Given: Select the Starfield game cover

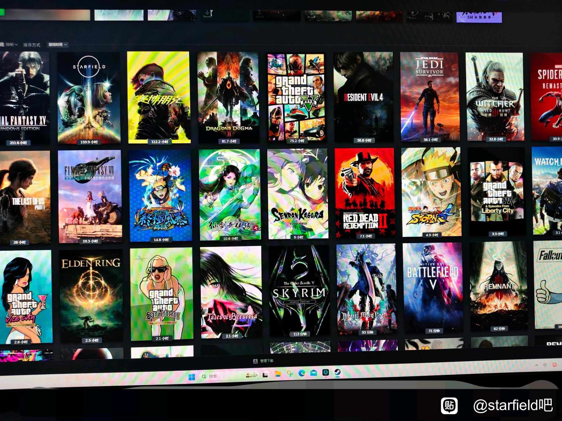Looking at the screenshot, I should click(x=89, y=97).
